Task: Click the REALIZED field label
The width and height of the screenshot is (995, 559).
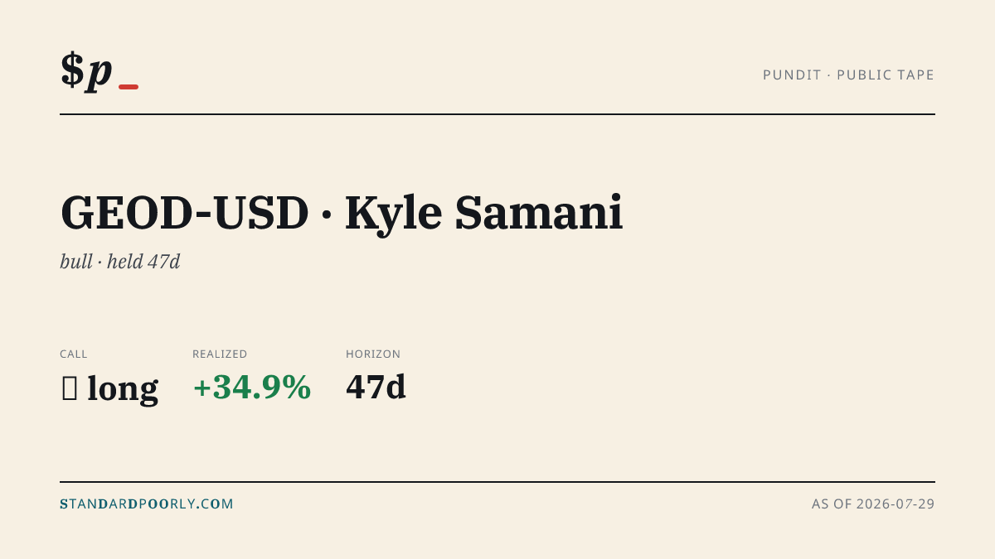Action: 220,354
